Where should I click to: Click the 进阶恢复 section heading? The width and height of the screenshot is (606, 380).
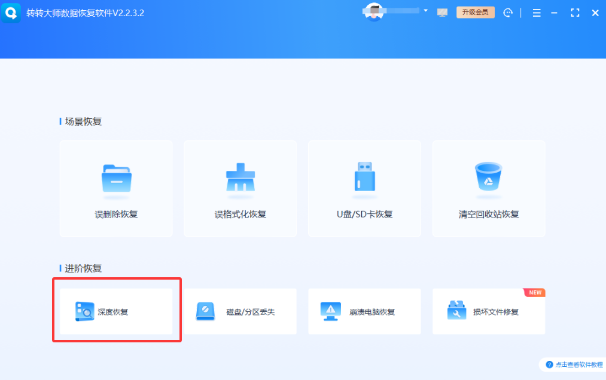pos(83,268)
